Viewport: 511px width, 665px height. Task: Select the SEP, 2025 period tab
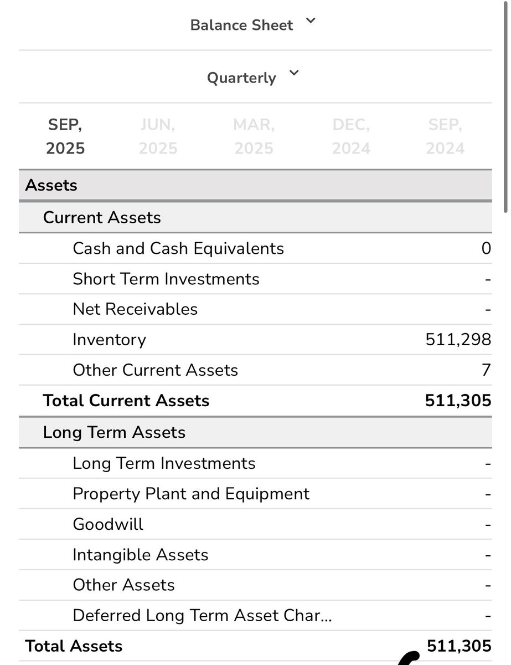coord(65,137)
